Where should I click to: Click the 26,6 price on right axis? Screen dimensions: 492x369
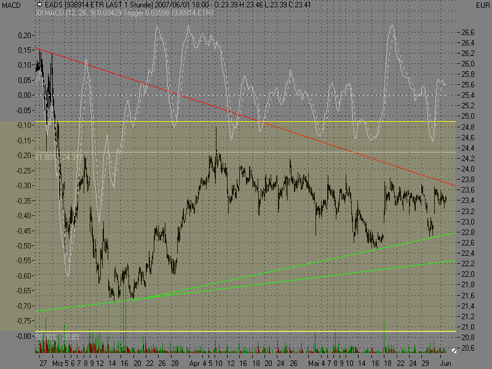[468, 33]
